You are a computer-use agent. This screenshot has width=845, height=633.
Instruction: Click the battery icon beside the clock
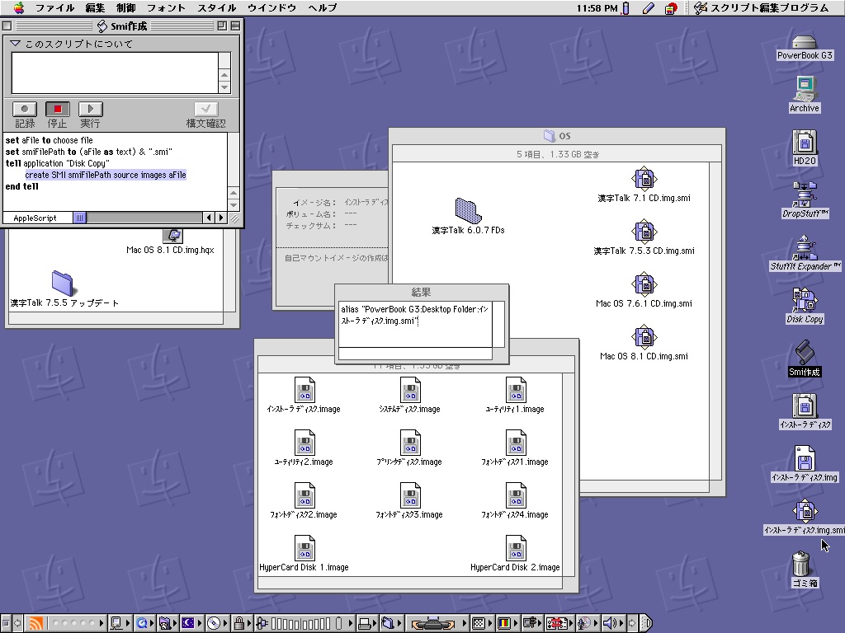625,7
